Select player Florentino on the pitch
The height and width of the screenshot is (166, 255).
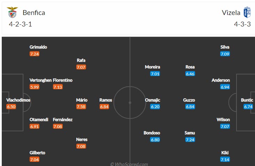pyautogui.click(x=63, y=80)
